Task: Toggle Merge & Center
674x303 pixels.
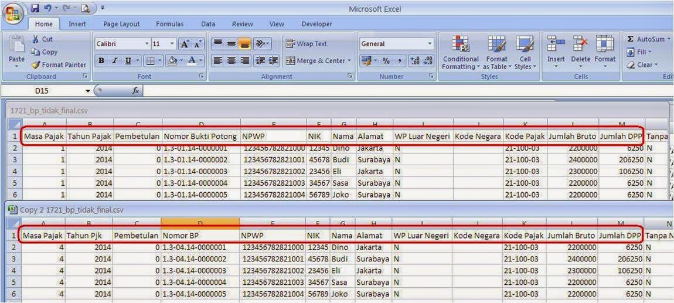Action: 318,61
